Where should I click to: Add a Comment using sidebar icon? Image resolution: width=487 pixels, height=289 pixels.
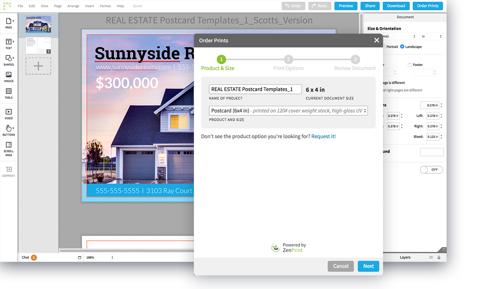coord(9,171)
